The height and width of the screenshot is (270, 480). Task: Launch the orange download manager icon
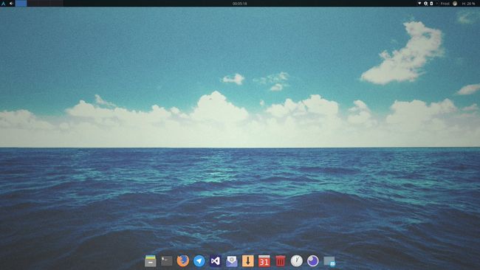point(248,261)
